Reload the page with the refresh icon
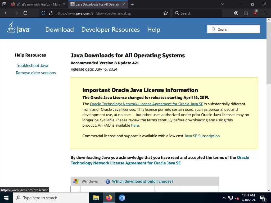The image size is (271, 203). click(25, 13)
